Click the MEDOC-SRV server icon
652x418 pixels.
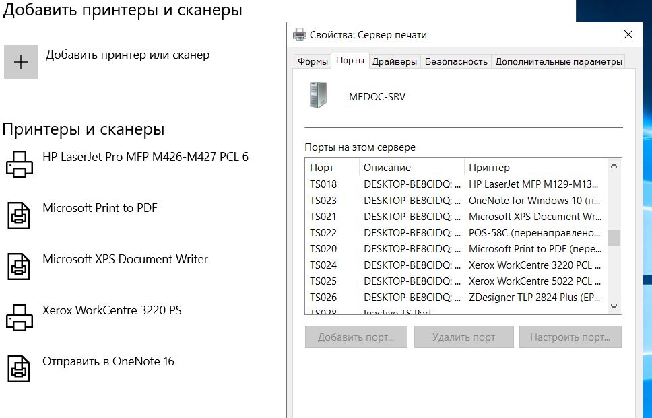coord(318,96)
